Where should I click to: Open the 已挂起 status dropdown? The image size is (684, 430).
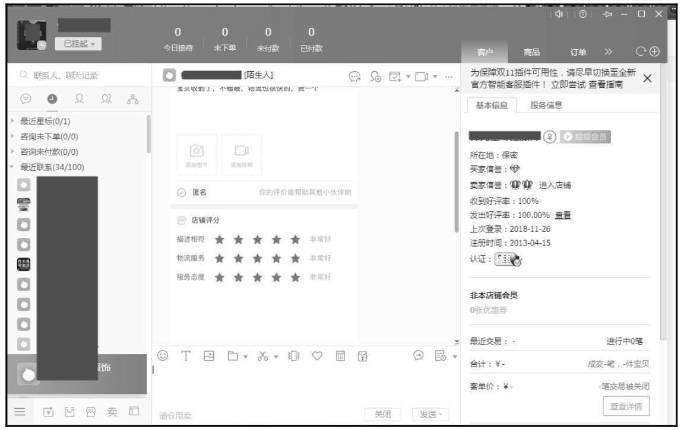click(x=78, y=43)
